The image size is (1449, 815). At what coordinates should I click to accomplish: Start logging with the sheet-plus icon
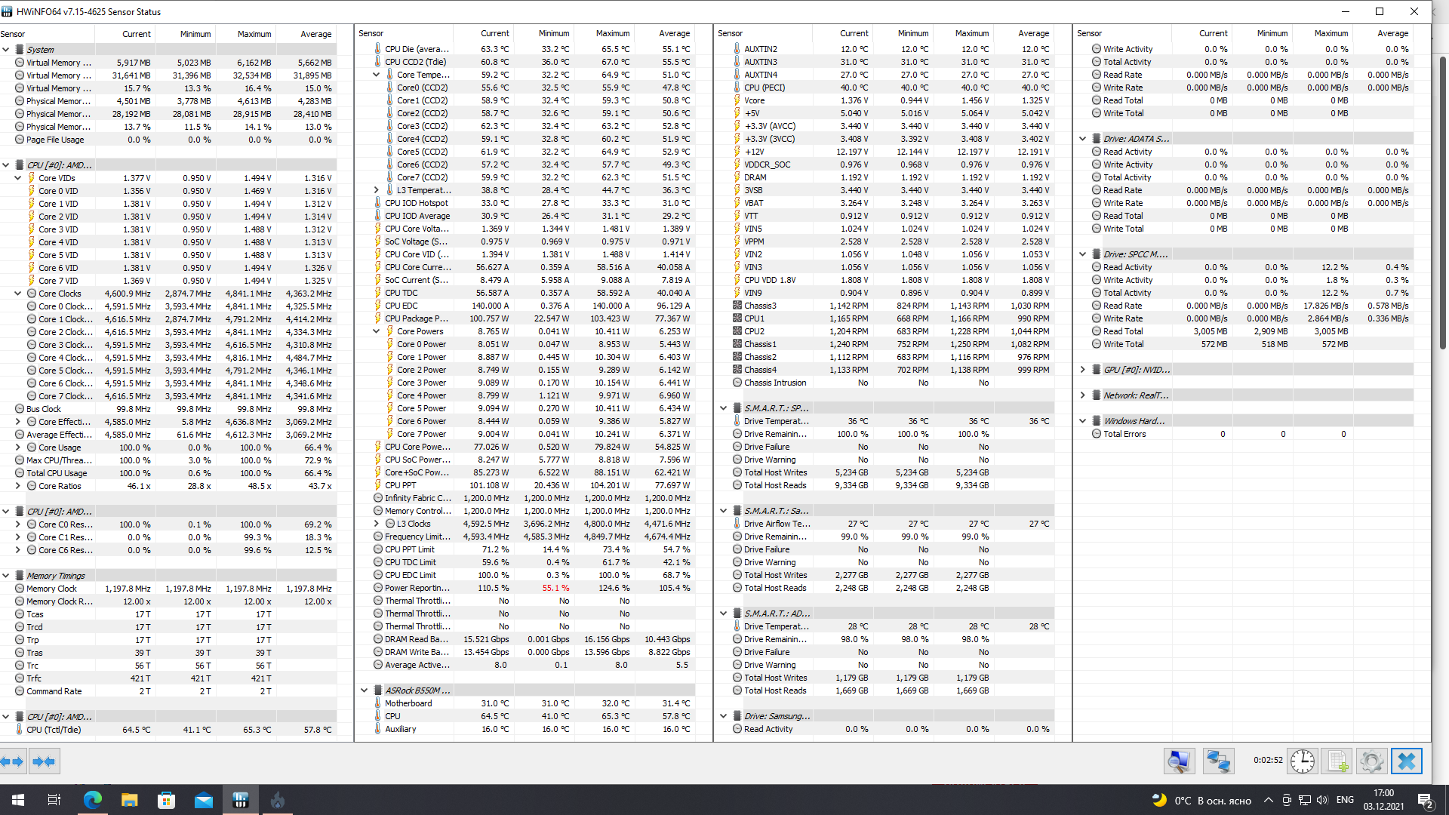pos(1337,761)
